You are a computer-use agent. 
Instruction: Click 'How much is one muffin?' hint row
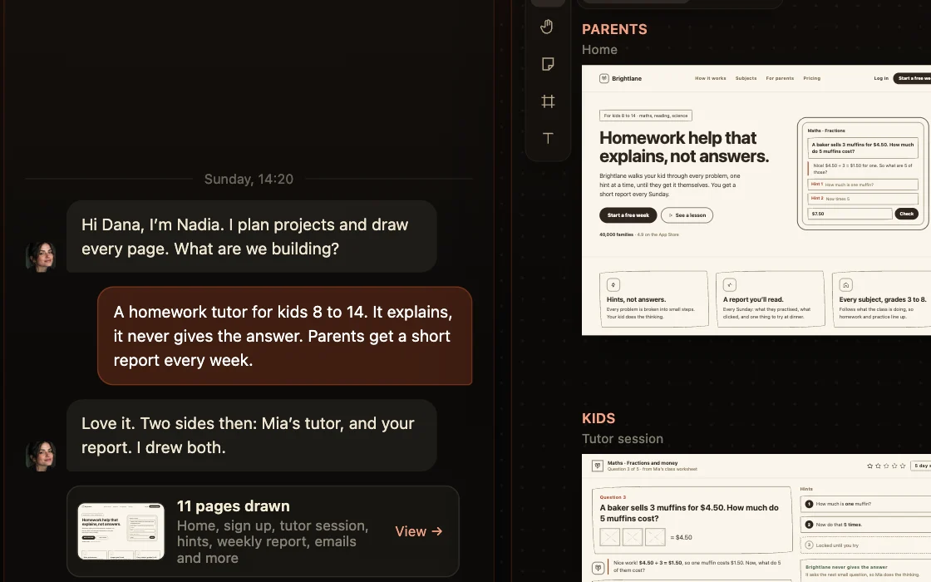click(867, 504)
